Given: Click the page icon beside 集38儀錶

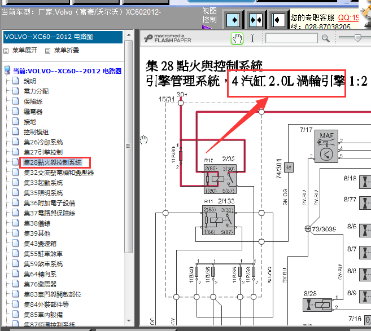Looking at the screenshot, I should pos(16,223).
